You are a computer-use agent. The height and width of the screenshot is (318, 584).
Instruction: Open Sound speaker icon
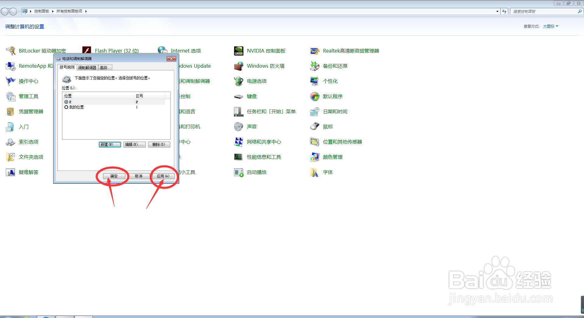[x=239, y=127]
